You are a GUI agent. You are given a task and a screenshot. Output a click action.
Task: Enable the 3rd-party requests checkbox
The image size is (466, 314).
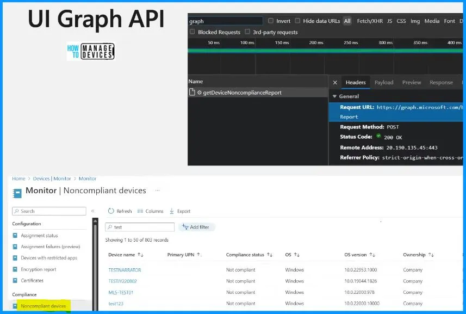247,32
